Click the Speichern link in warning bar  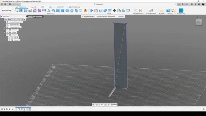point(121,16)
